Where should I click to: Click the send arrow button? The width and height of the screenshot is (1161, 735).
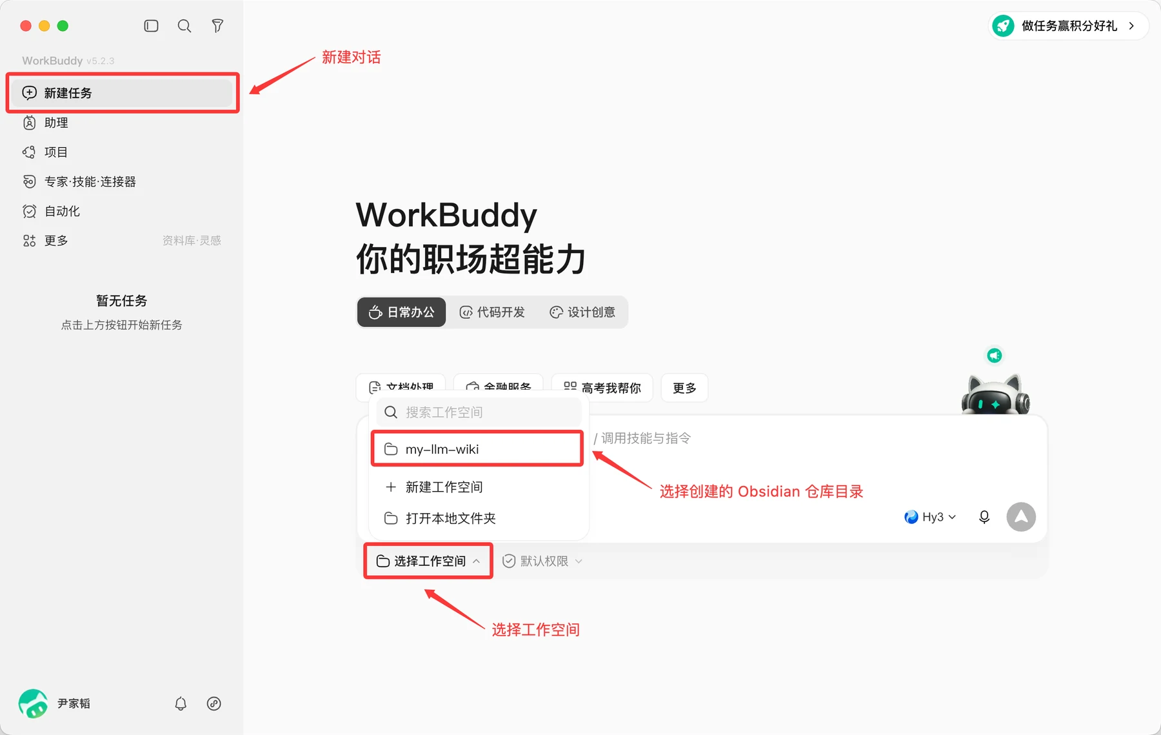coord(1021,517)
